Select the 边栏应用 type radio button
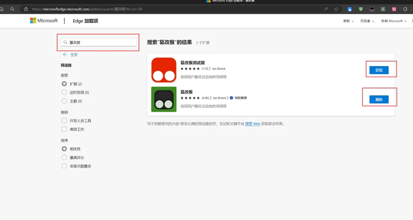The image size is (413, 220). [x=64, y=93]
